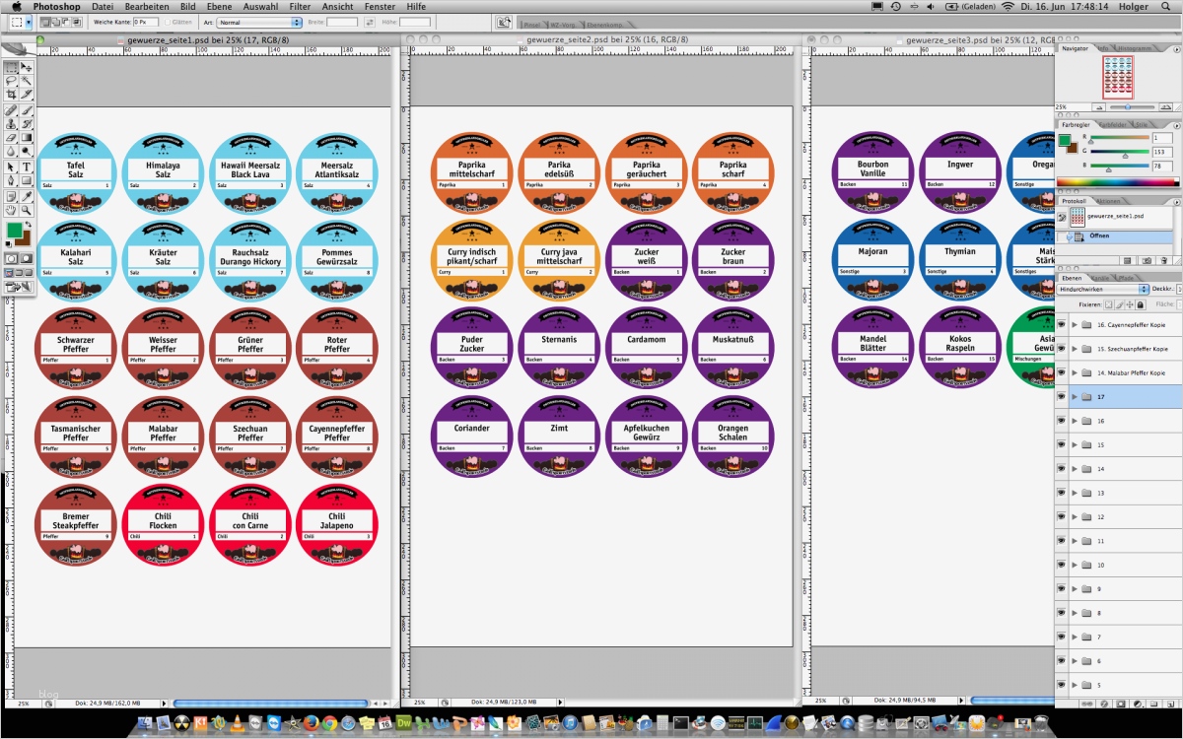Select the Eyedropper tool
Image resolution: width=1183 pixels, height=739 pixels.
pos(26,197)
